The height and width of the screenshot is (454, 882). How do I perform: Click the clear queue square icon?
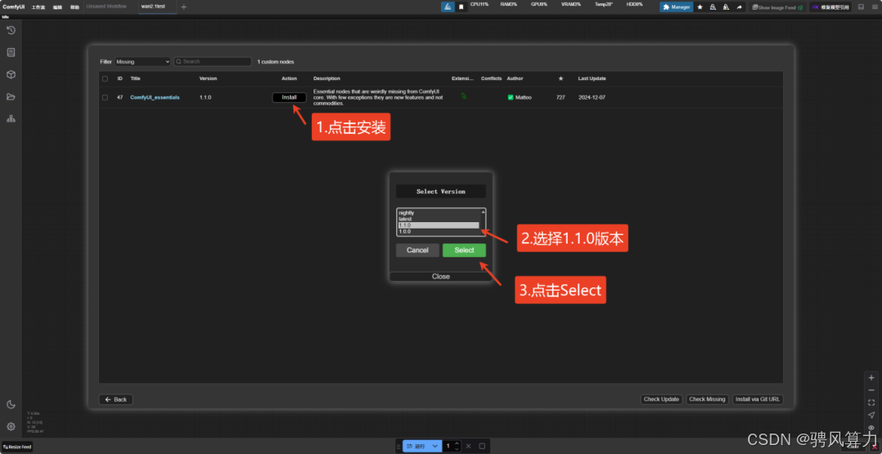pyautogui.click(x=482, y=446)
